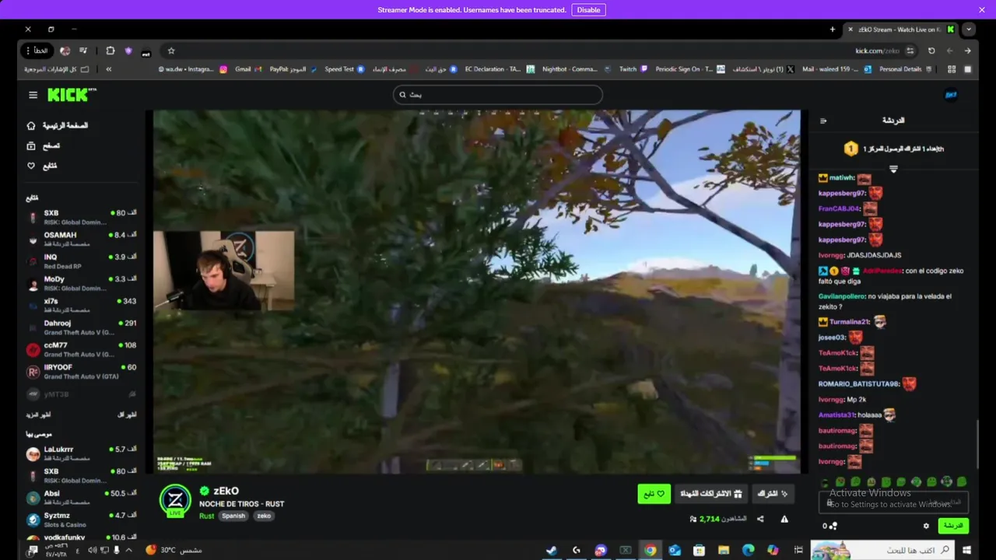Open chat settings gear icon
This screenshot has height=560, width=996.
(926, 526)
